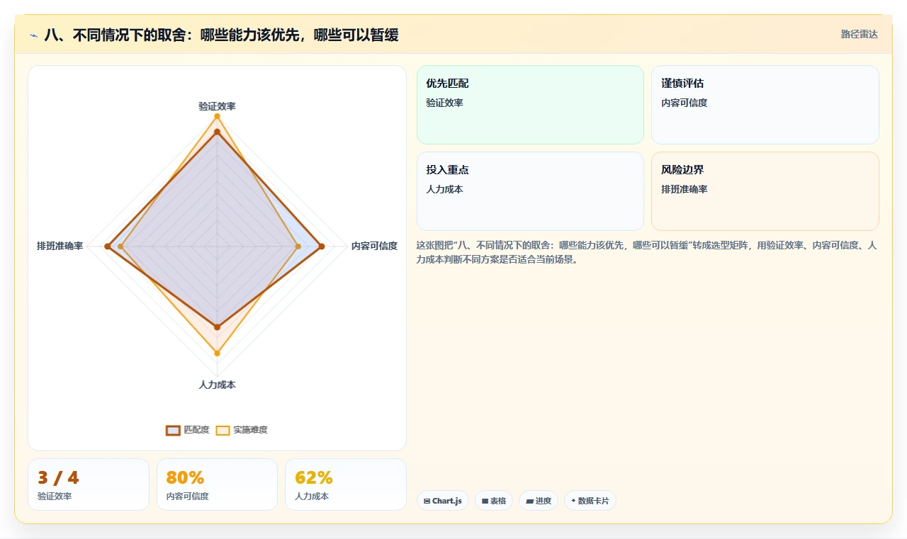
Task: Click the 内容可信度 radar axis label
Action: [x=374, y=246]
